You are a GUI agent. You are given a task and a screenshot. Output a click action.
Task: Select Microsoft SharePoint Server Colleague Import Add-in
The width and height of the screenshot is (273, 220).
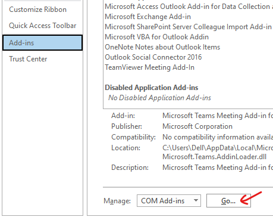coord(188,27)
